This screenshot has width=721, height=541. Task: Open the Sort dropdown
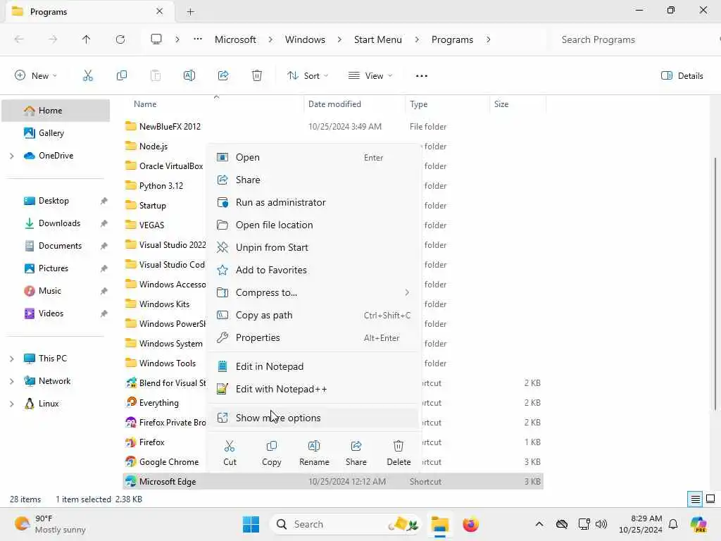[x=308, y=76]
